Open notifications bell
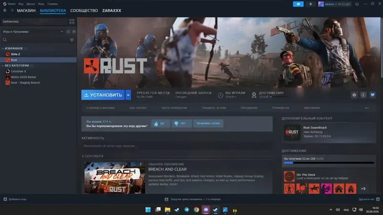The height and width of the screenshot is (215, 383). pos(310,4)
